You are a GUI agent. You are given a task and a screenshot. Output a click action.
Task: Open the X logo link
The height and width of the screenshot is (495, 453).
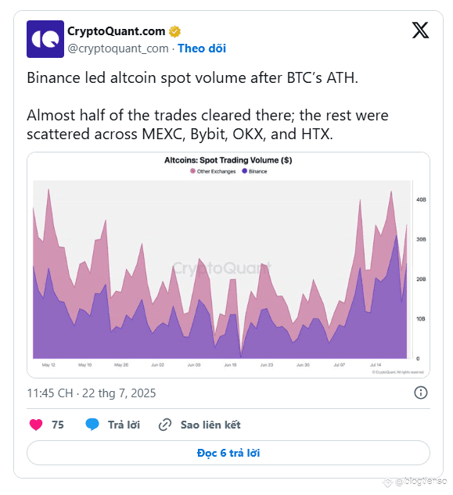(420, 30)
